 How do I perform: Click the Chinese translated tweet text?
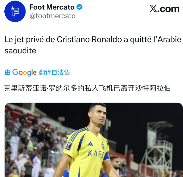coord(87,88)
